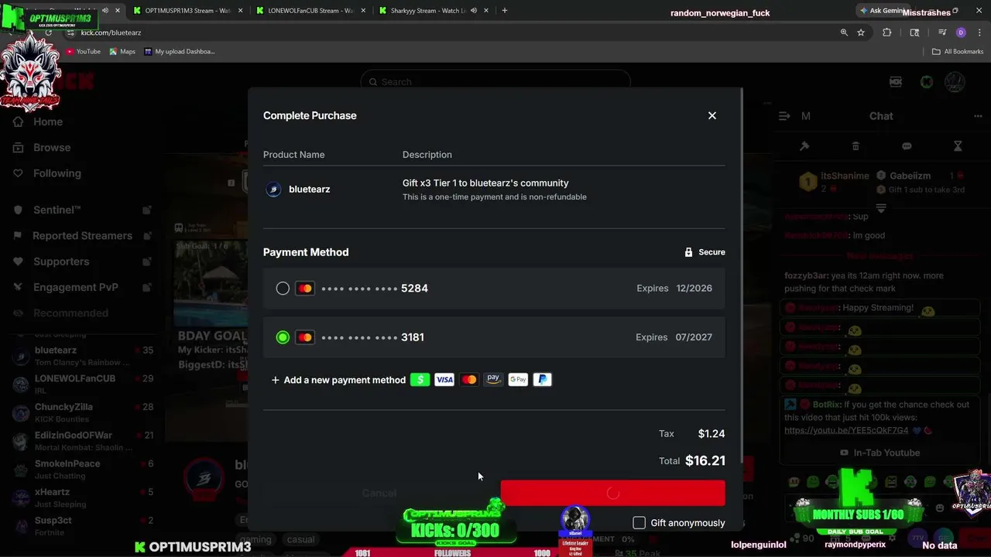Open the bluetearz channel in Recommended
The height and width of the screenshot is (557, 991).
[x=81, y=356]
